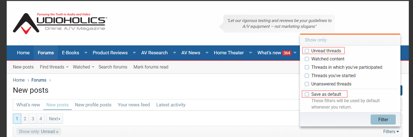The image size is (413, 137).
Task: Select the Threads you've started checkbox
Action: [x=307, y=76]
